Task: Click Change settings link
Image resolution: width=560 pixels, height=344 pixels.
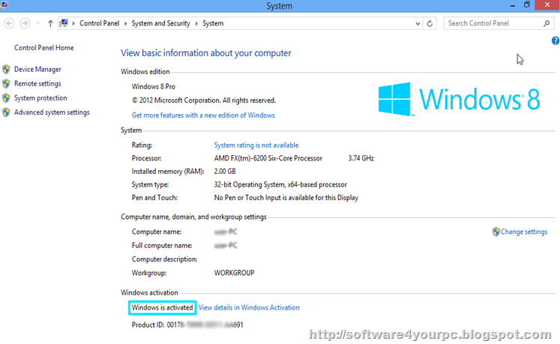Action: click(523, 232)
